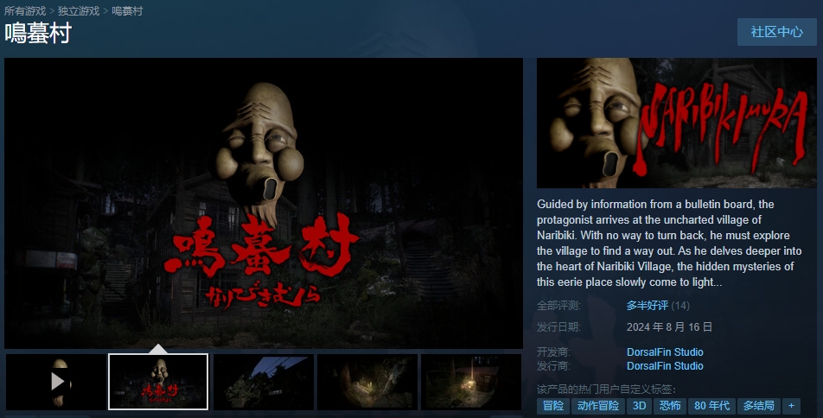Click the 发行日期 label
Image resolution: width=823 pixels, height=418 pixels.
click(558, 327)
